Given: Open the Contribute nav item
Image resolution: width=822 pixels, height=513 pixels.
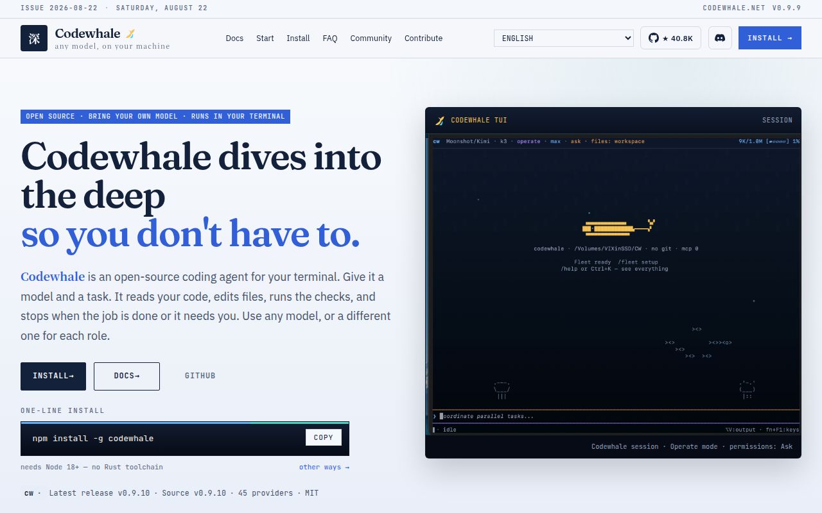Looking at the screenshot, I should (x=423, y=38).
